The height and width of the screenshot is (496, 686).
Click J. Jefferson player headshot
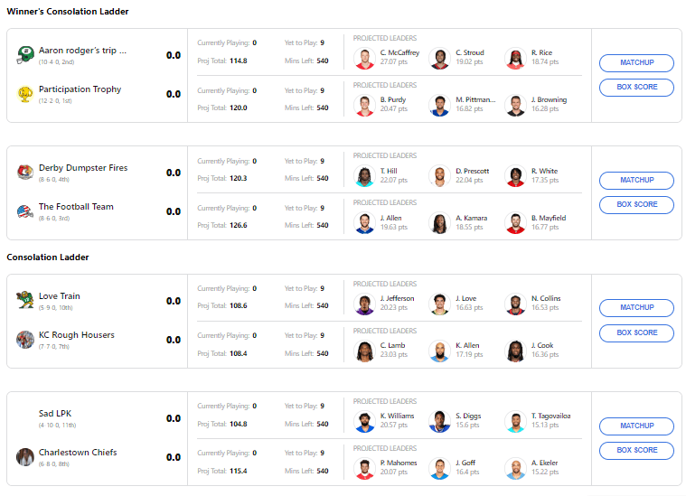tap(364, 304)
